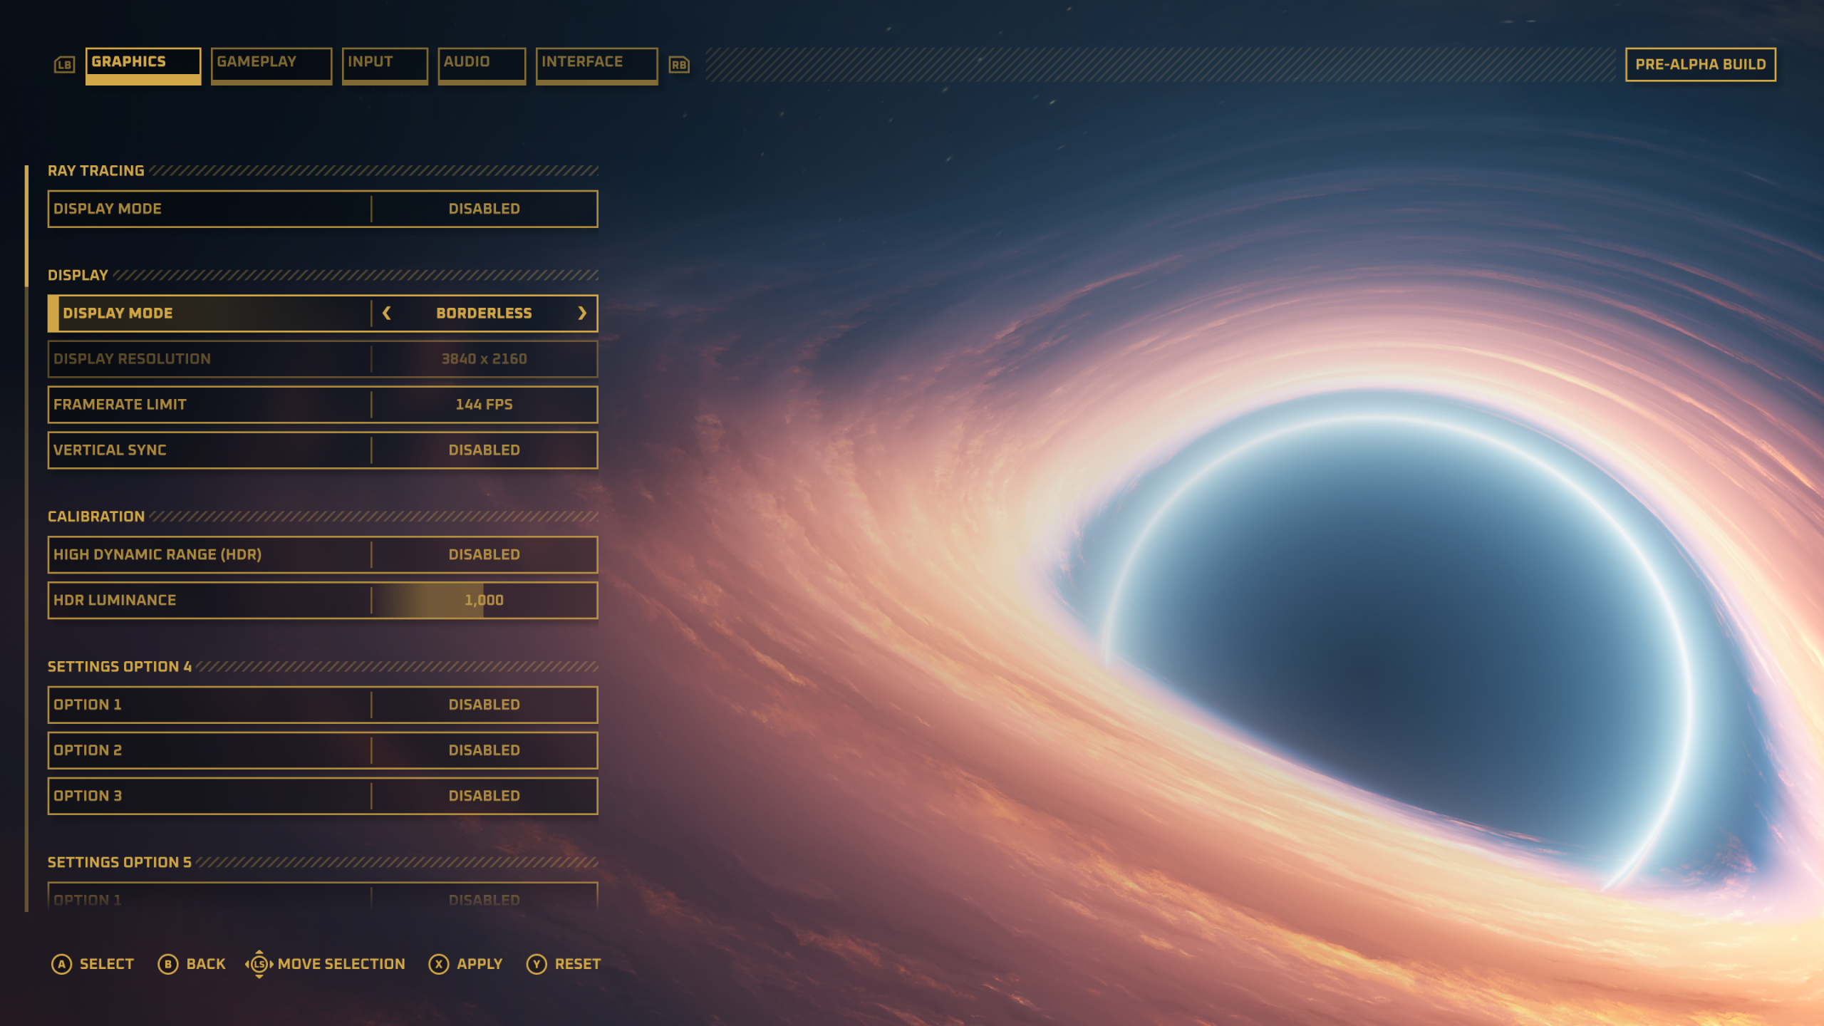Click right chevron next to Borderless

coord(582,313)
